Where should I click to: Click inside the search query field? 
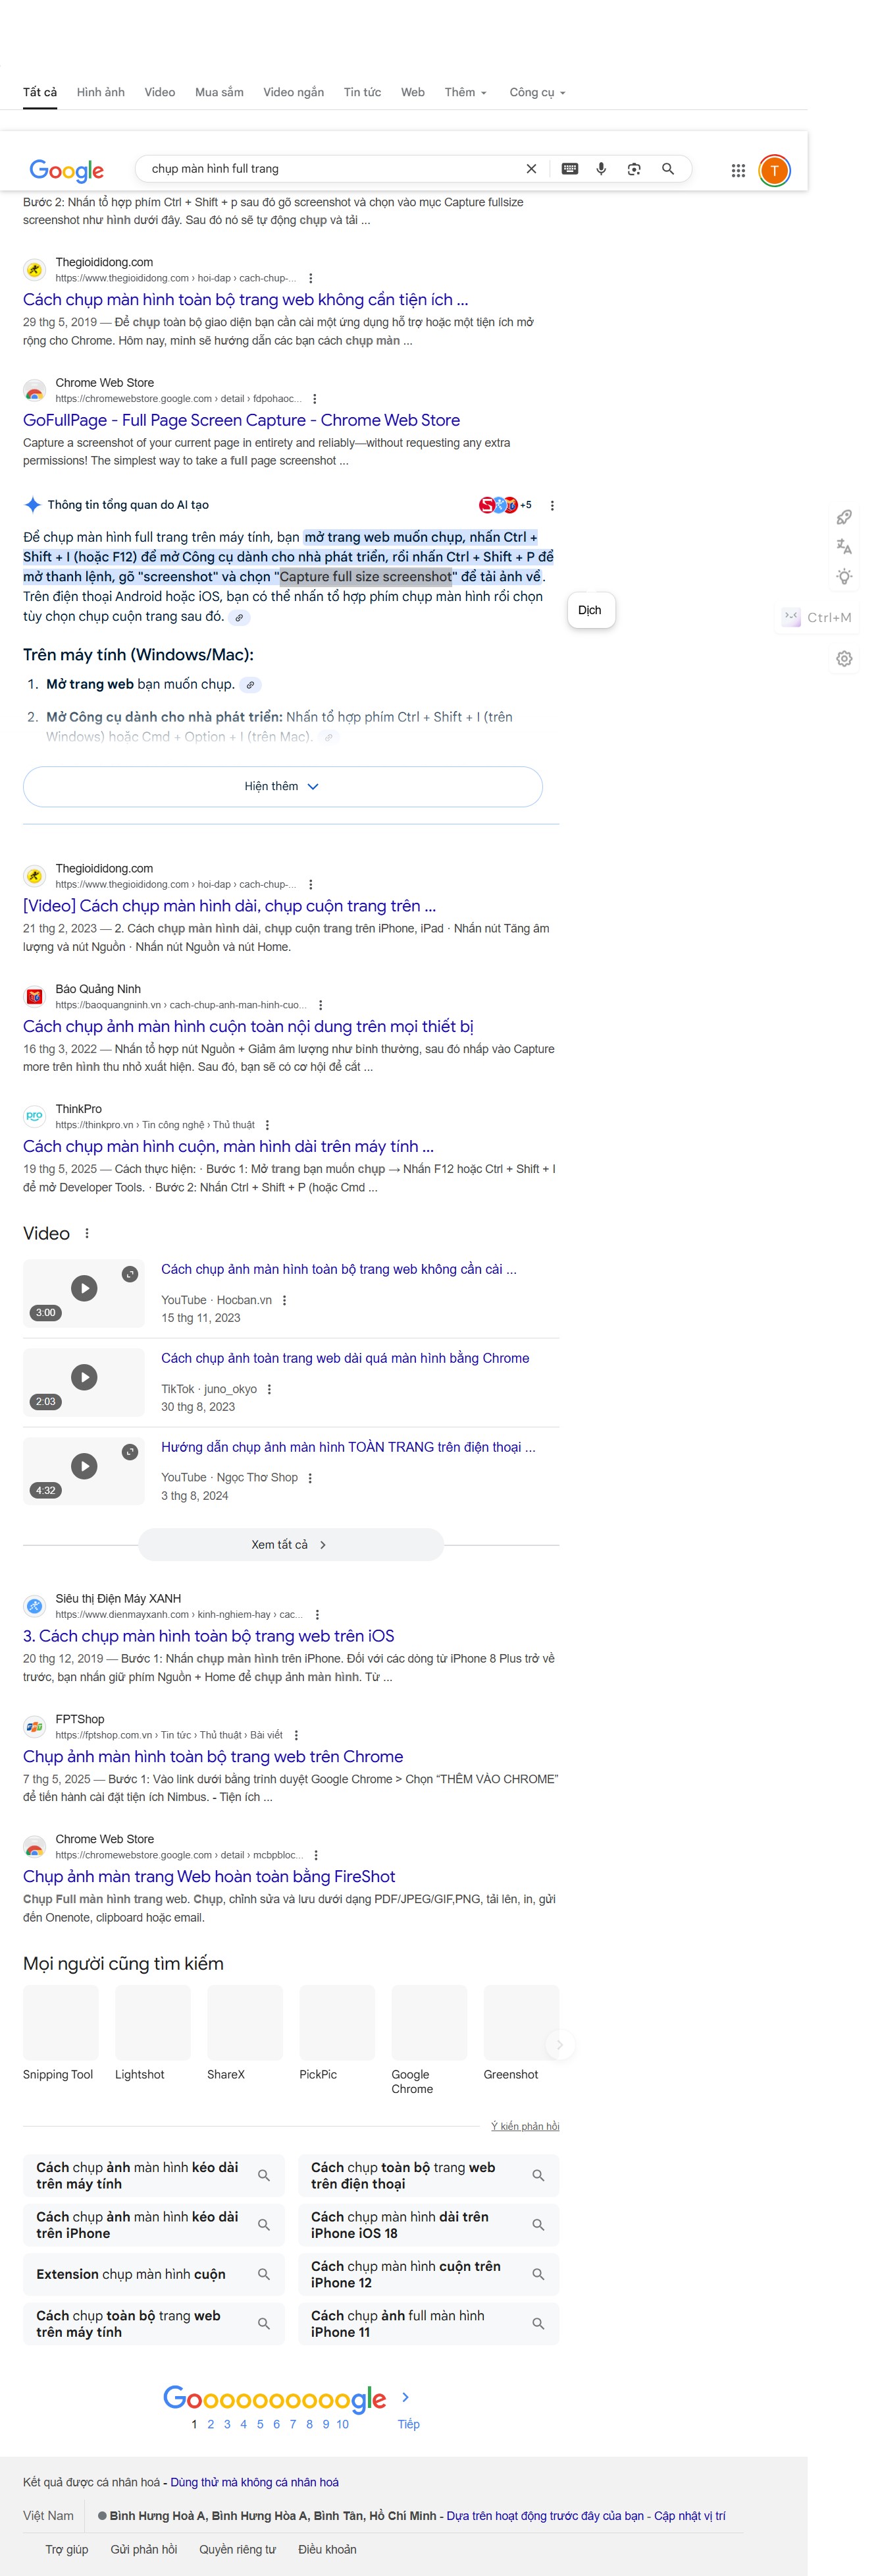click(330, 169)
